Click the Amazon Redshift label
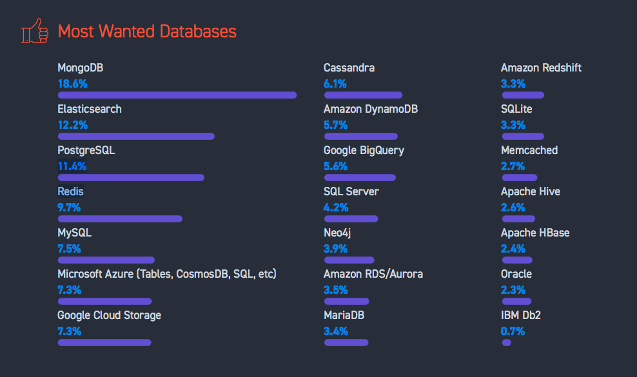Image resolution: width=637 pixels, height=377 pixels. tap(541, 68)
